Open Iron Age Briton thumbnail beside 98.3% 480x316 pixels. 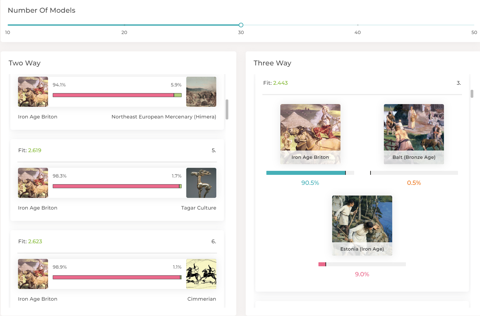pyautogui.click(x=33, y=183)
